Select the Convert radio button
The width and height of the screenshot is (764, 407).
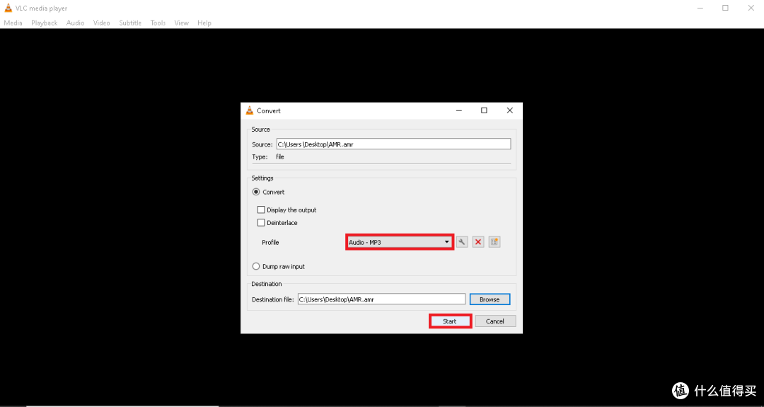(x=256, y=192)
